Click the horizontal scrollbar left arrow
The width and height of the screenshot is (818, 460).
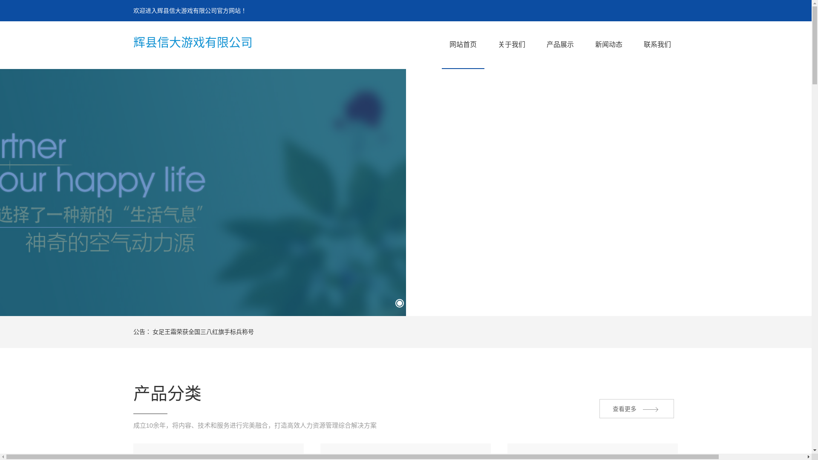click(x=3, y=457)
